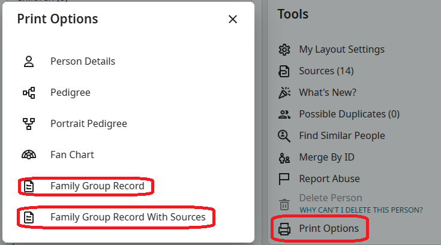Image resolution: width=441 pixels, height=245 pixels.
Task: Close the Print Options dialog
Action: click(233, 19)
